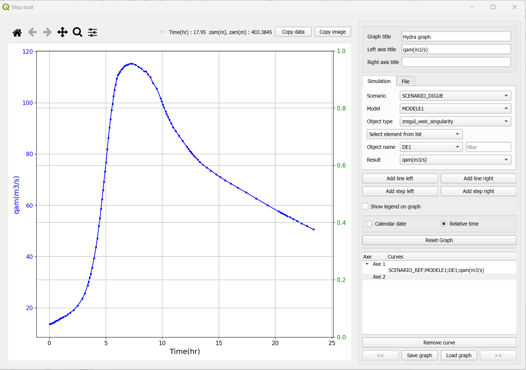Click the Copy image button
This screenshot has height=370, width=526.
click(333, 32)
